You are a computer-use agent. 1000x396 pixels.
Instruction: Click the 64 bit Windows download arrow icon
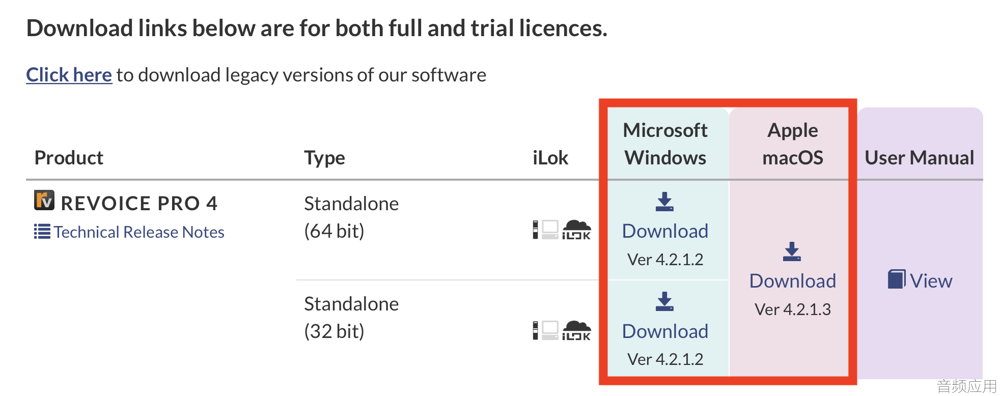click(664, 202)
